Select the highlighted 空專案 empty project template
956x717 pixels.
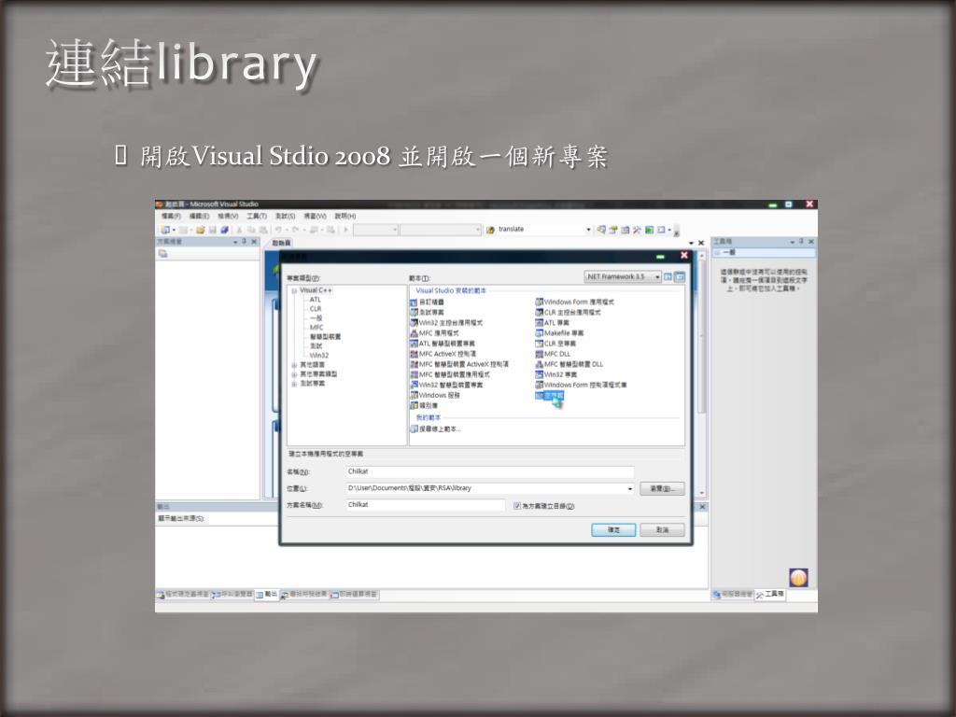click(x=549, y=395)
